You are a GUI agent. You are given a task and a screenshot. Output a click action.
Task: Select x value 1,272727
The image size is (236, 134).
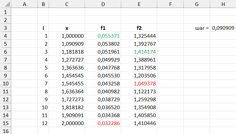pos(67,60)
